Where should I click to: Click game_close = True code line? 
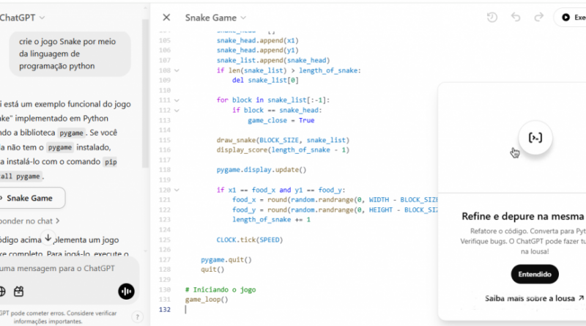[x=281, y=120]
